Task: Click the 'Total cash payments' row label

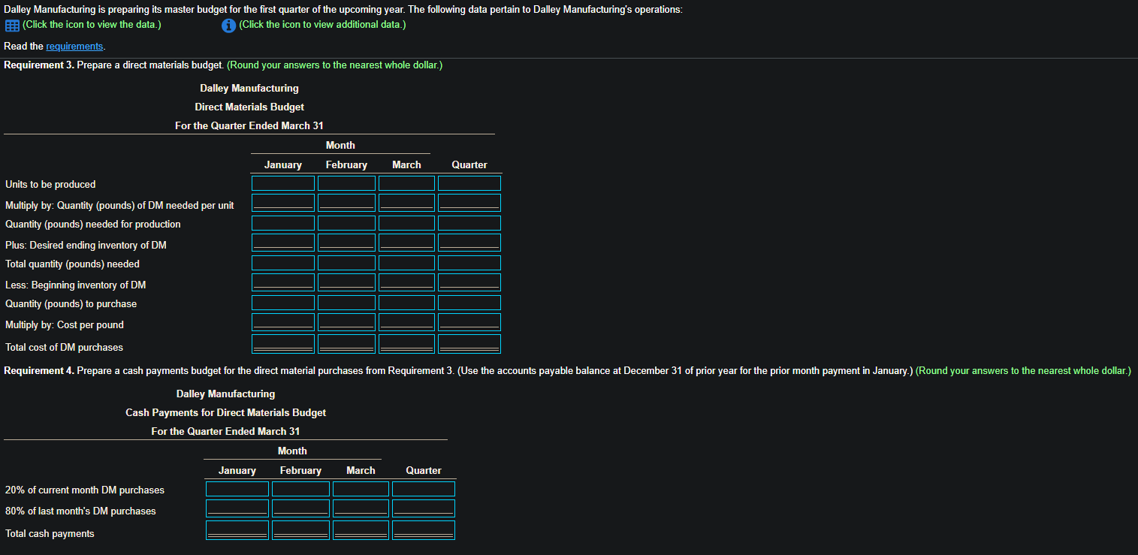Action: [50, 533]
